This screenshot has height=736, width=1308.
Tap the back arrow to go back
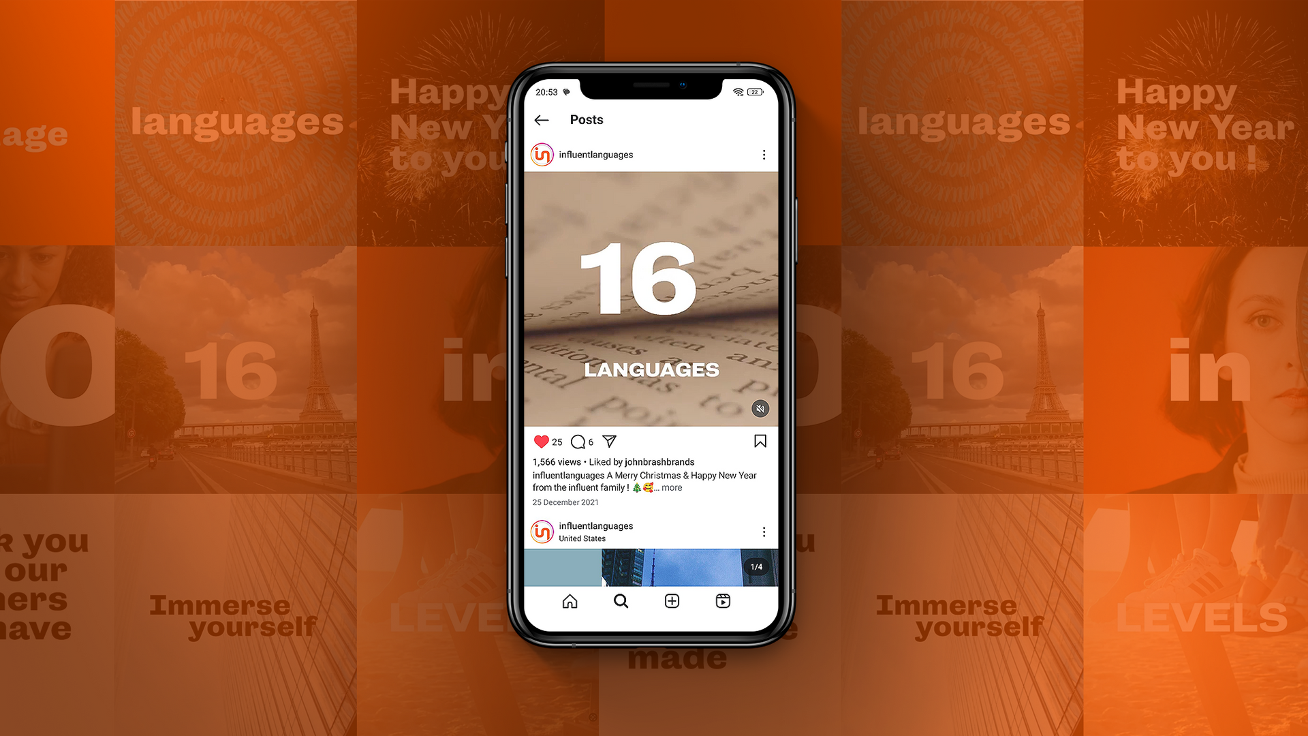(x=540, y=119)
